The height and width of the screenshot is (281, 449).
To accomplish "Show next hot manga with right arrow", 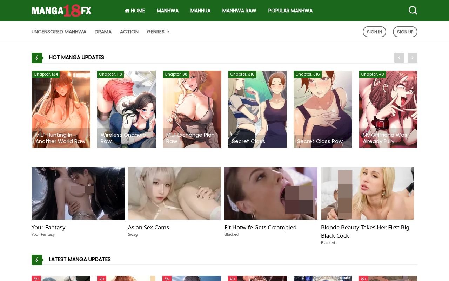I will [412, 58].
